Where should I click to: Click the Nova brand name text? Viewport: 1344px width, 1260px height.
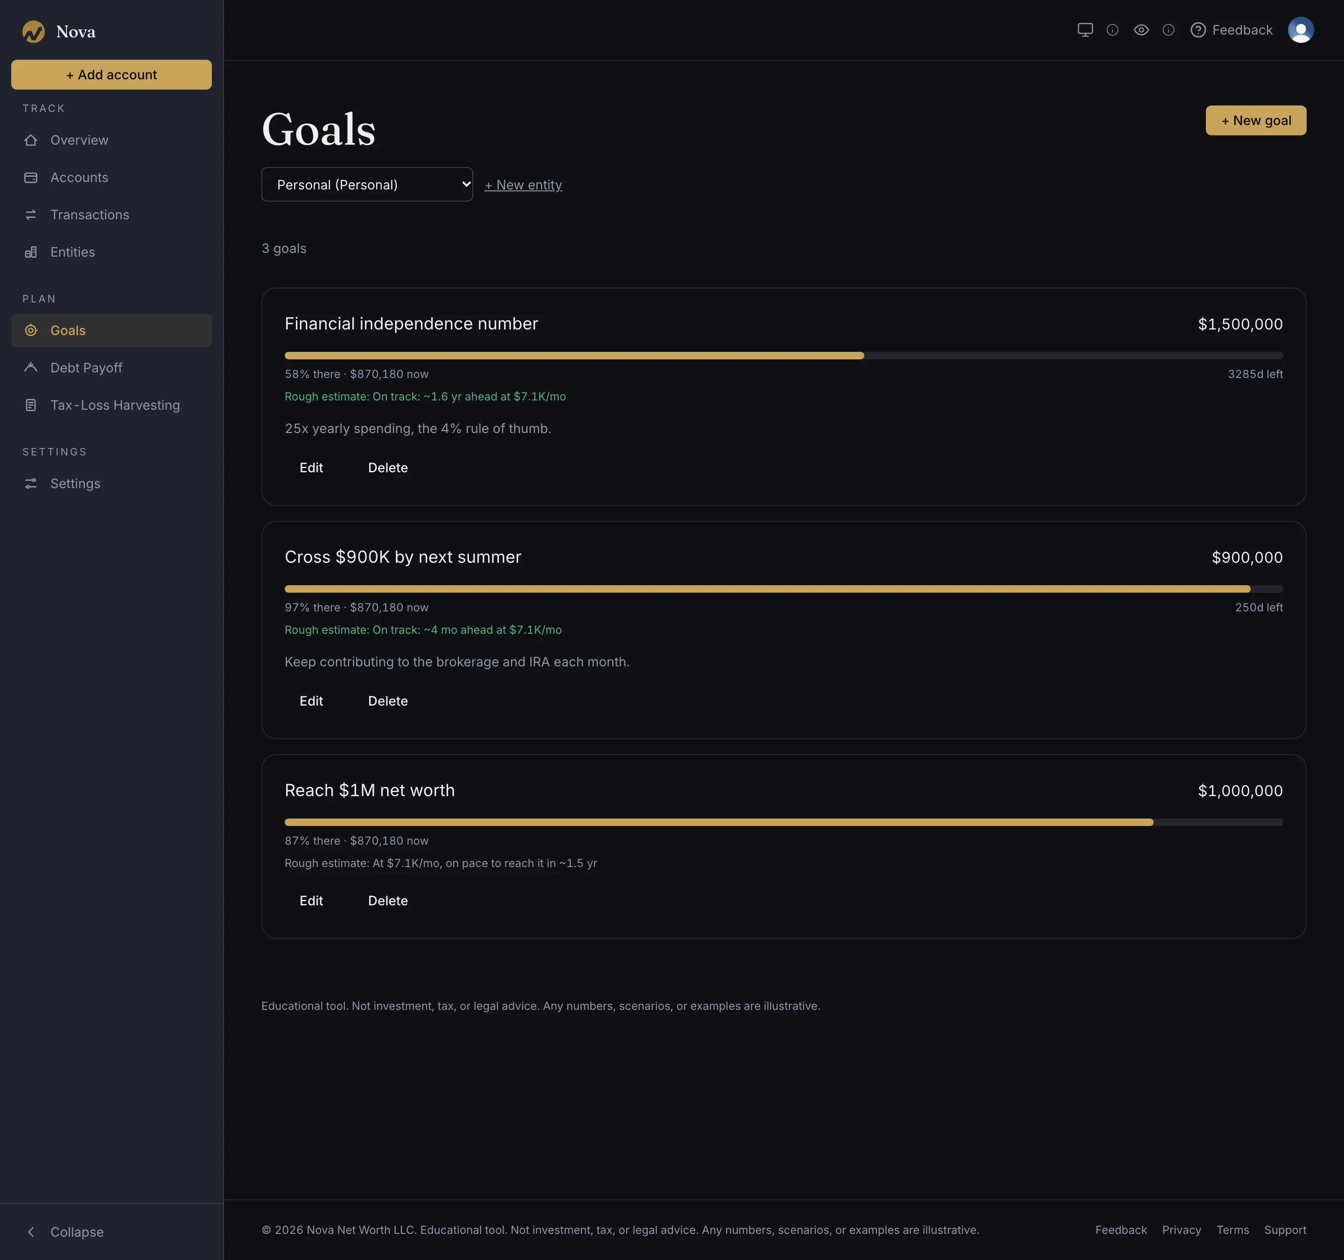point(76,32)
